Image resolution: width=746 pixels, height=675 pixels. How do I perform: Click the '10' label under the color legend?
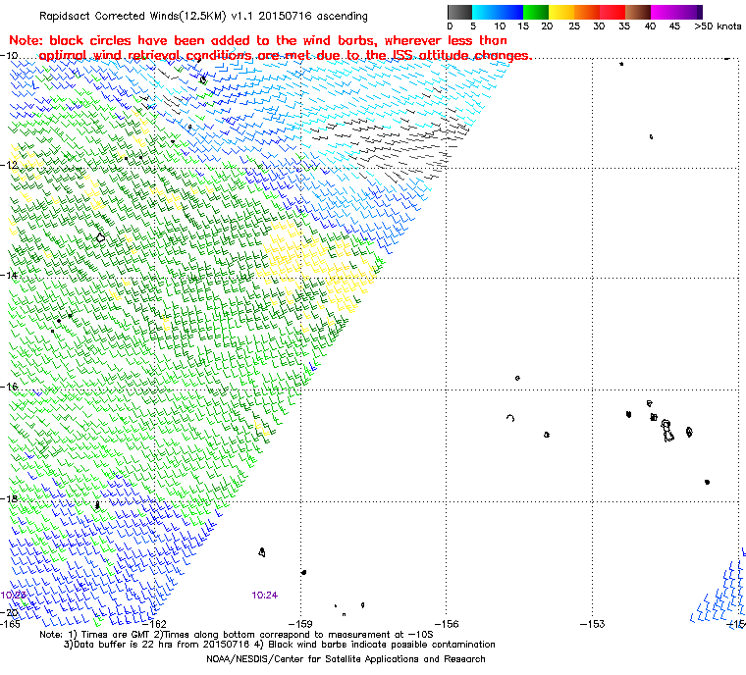point(500,26)
